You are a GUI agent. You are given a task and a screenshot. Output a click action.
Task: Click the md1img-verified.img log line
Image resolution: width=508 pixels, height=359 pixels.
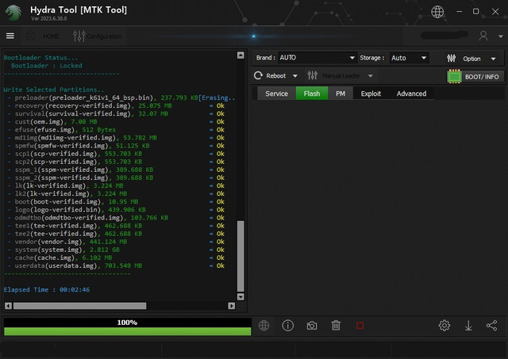tap(116, 138)
